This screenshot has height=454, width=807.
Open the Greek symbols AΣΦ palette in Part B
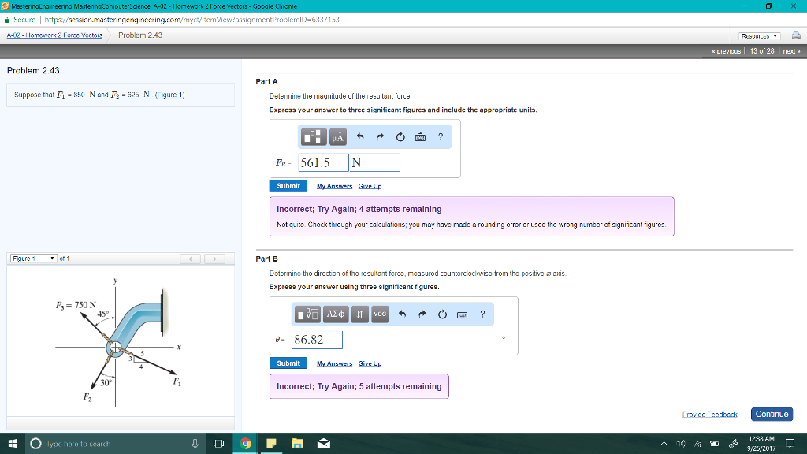(x=335, y=314)
